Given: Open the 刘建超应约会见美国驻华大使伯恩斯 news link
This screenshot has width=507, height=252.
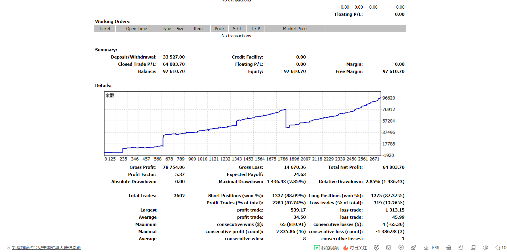Looking at the screenshot, I should click(x=46, y=248).
